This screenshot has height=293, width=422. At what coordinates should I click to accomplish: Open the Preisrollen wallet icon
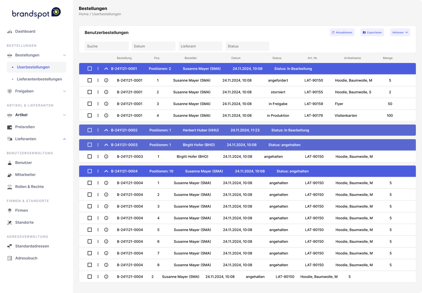10,127
